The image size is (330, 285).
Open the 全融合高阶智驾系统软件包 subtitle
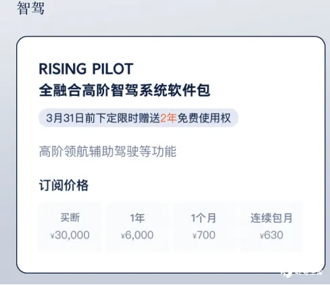point(124,90)
